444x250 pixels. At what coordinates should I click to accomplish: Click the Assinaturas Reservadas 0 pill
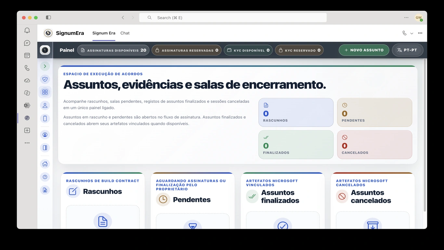click(x=187, y=50)
